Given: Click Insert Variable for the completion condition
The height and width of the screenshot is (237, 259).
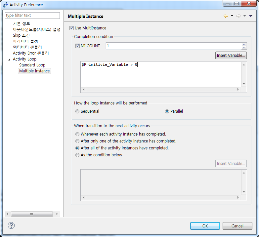Looking at the screenshot, I should click(x=231, y=55).
